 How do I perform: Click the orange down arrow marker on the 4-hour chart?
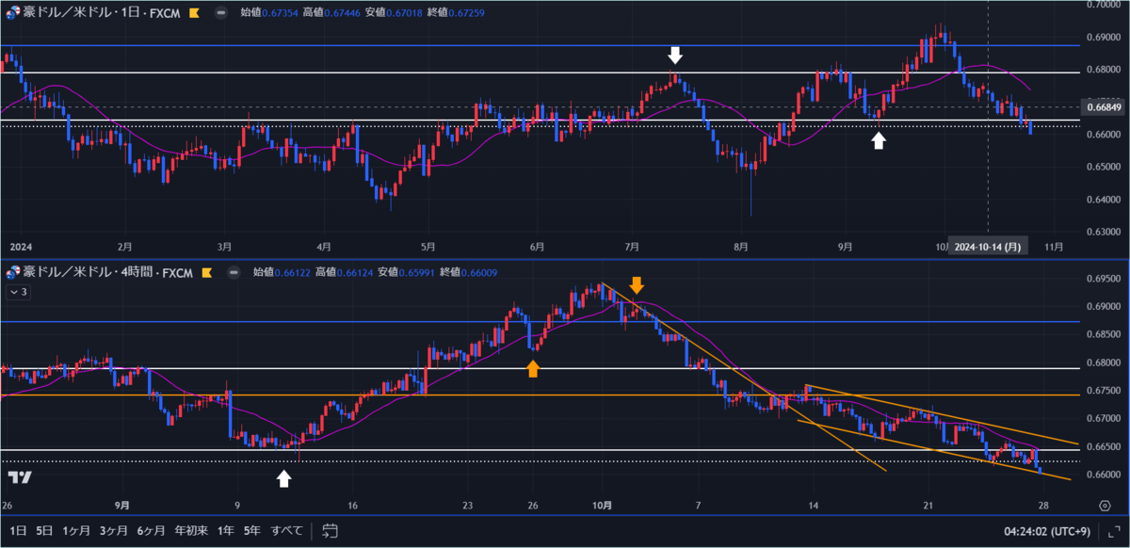638,284
